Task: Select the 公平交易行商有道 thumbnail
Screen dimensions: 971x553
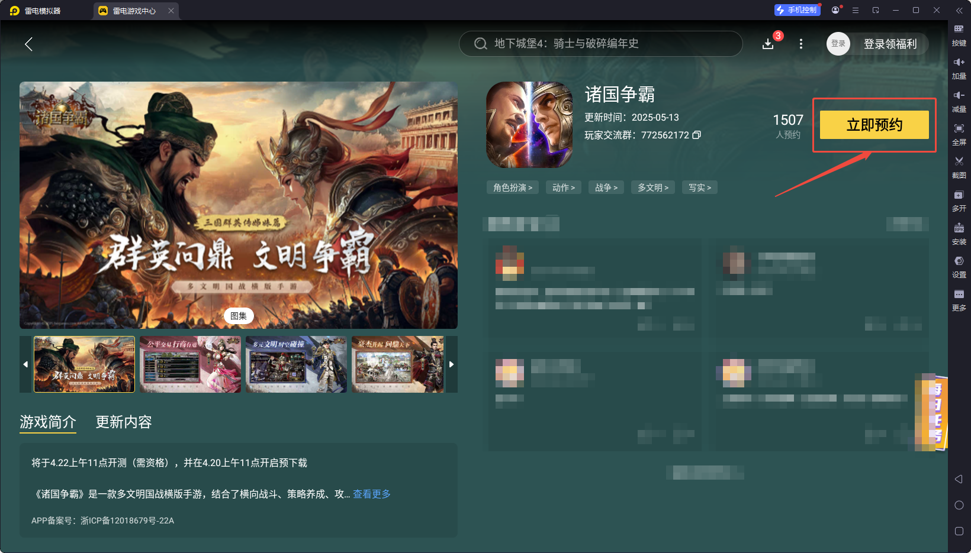Action: 190,364
